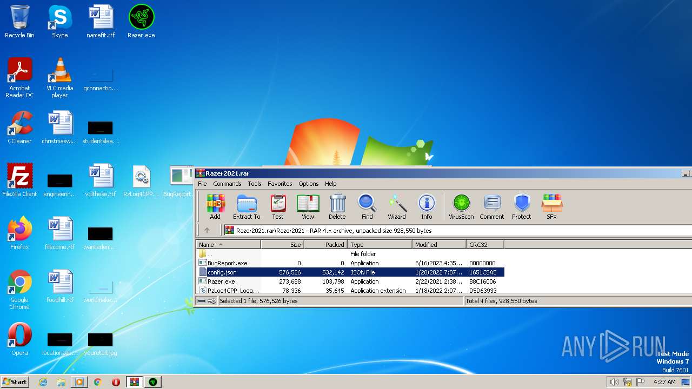Image resolution: width=692 pixels, height=389 pixels.
Task: Select the CCleaner desktop shortcut
Action: (x=19, y=128)
